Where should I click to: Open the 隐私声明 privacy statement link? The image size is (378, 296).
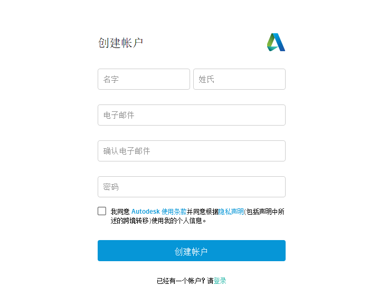pos(231,212)
